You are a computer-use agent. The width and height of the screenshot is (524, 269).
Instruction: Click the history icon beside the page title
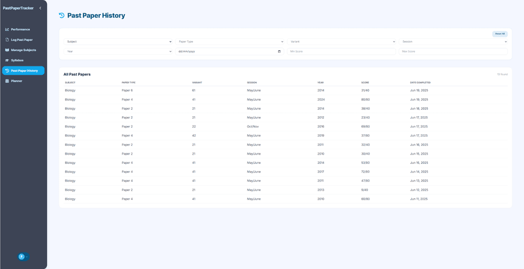(x=62, y=16)
